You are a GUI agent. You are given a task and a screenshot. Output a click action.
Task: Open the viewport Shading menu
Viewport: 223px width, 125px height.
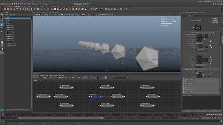point(39,13)
